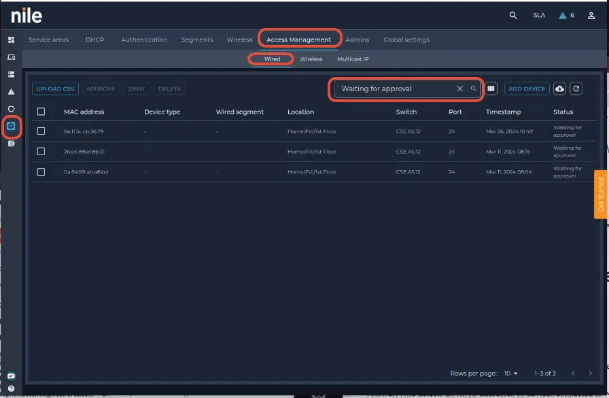The width and height of the screenshot is (609, 398).
Task: Click the MAC address 26:e4:88:ef:86:01
Action: click(x=84, y=152)
